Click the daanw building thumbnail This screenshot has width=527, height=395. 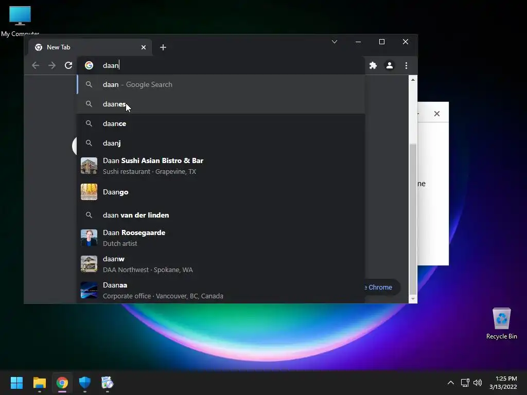[89, 264]
